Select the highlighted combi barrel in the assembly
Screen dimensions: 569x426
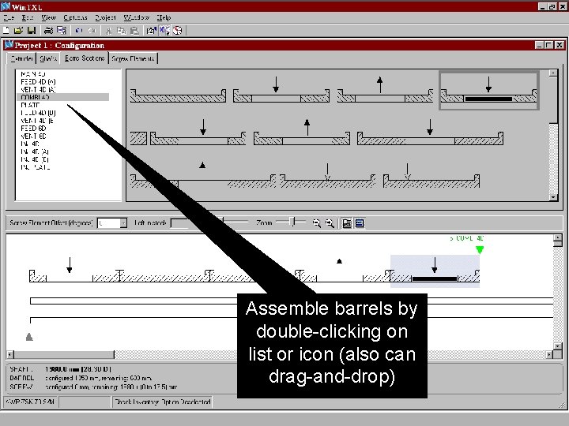click(x=435, y=271)
